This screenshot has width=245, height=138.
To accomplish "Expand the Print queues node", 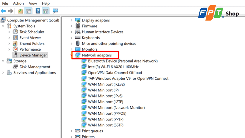I will point(71,131).
